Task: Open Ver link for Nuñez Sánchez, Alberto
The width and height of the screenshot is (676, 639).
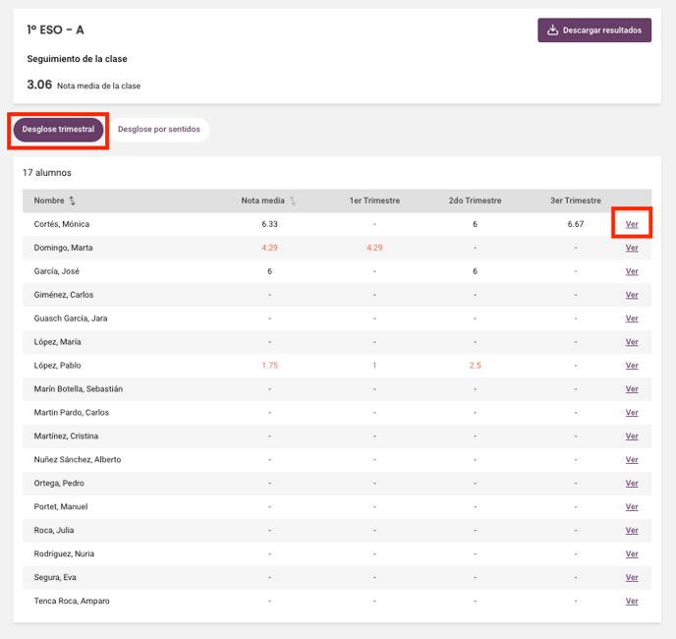Action: click(x=632, y=460)
